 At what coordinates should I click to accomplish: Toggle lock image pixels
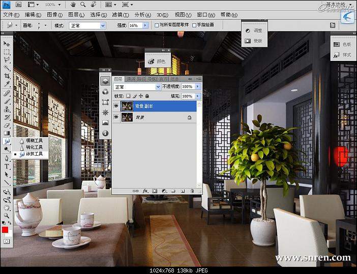tap(135, 96)
